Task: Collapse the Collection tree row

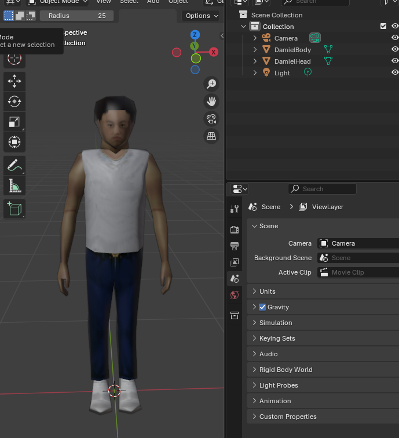Action: 243,26
